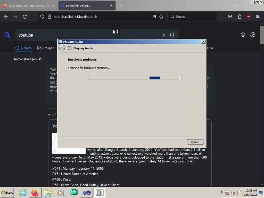Click the Firefox taskbar icon
264x198 pixels.
tap(35, 192)
